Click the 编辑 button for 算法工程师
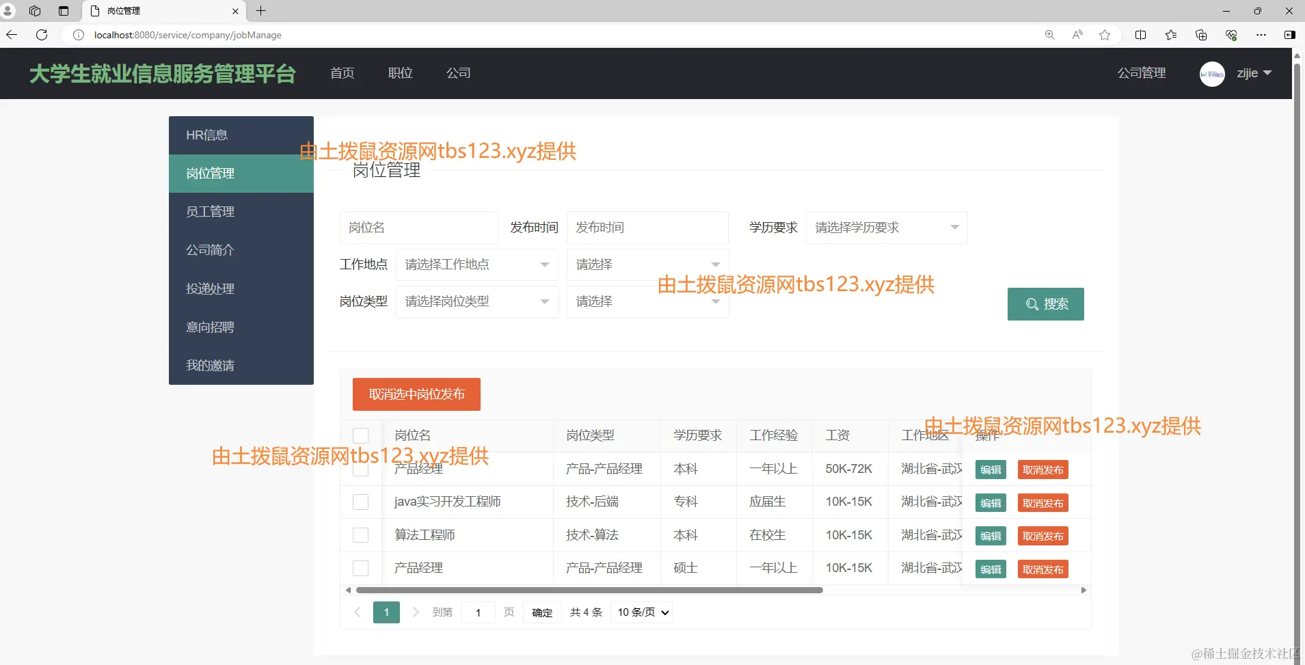The image size is (1305, 665). (x=991, y=536)
